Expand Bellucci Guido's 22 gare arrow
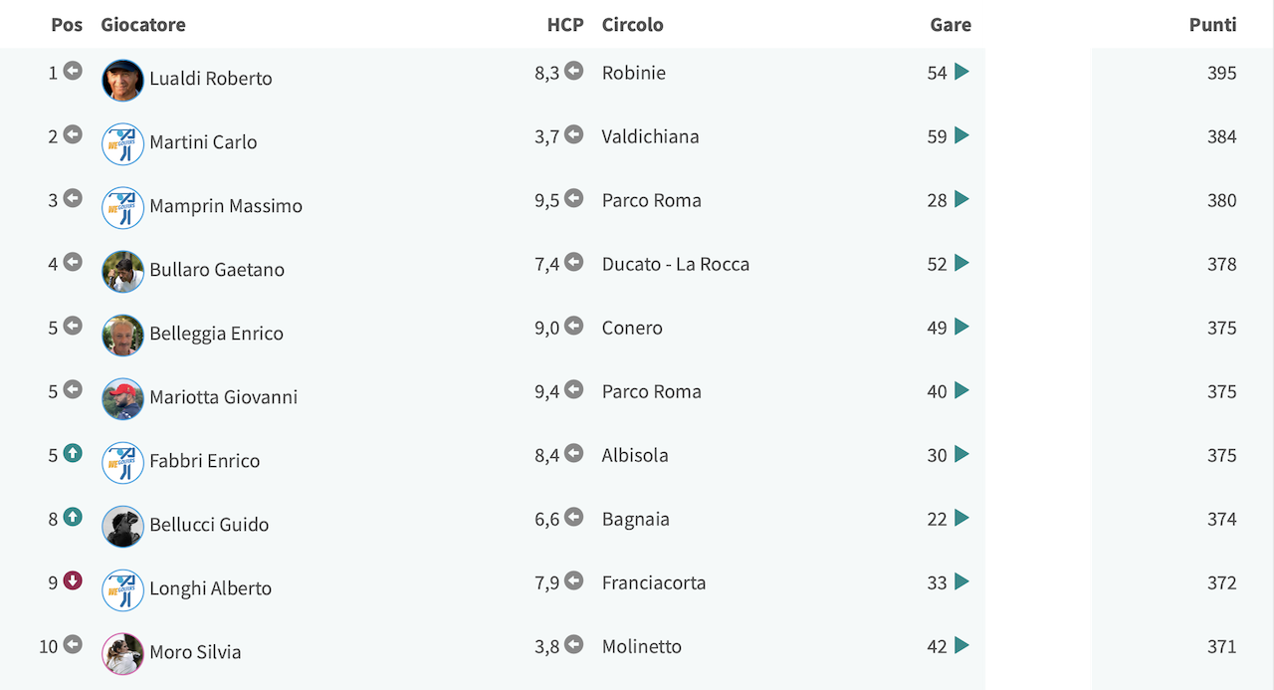Image resolution: width=1274 pixels, height=690 pixels. click(x=961, y=518)
